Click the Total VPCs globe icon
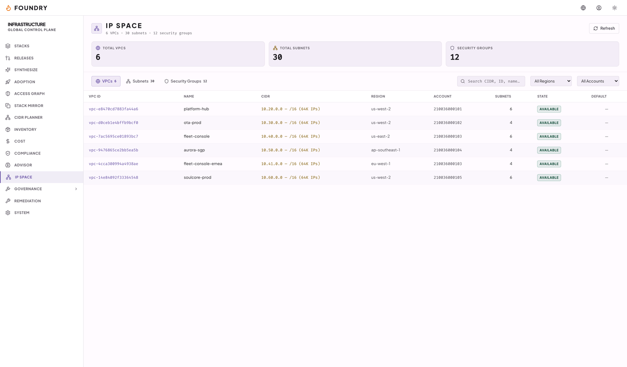 click(x=98, y=48)
